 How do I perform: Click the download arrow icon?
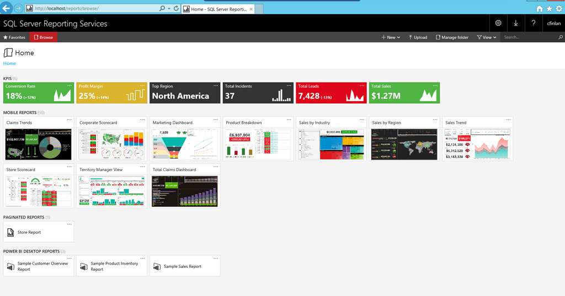516,23
